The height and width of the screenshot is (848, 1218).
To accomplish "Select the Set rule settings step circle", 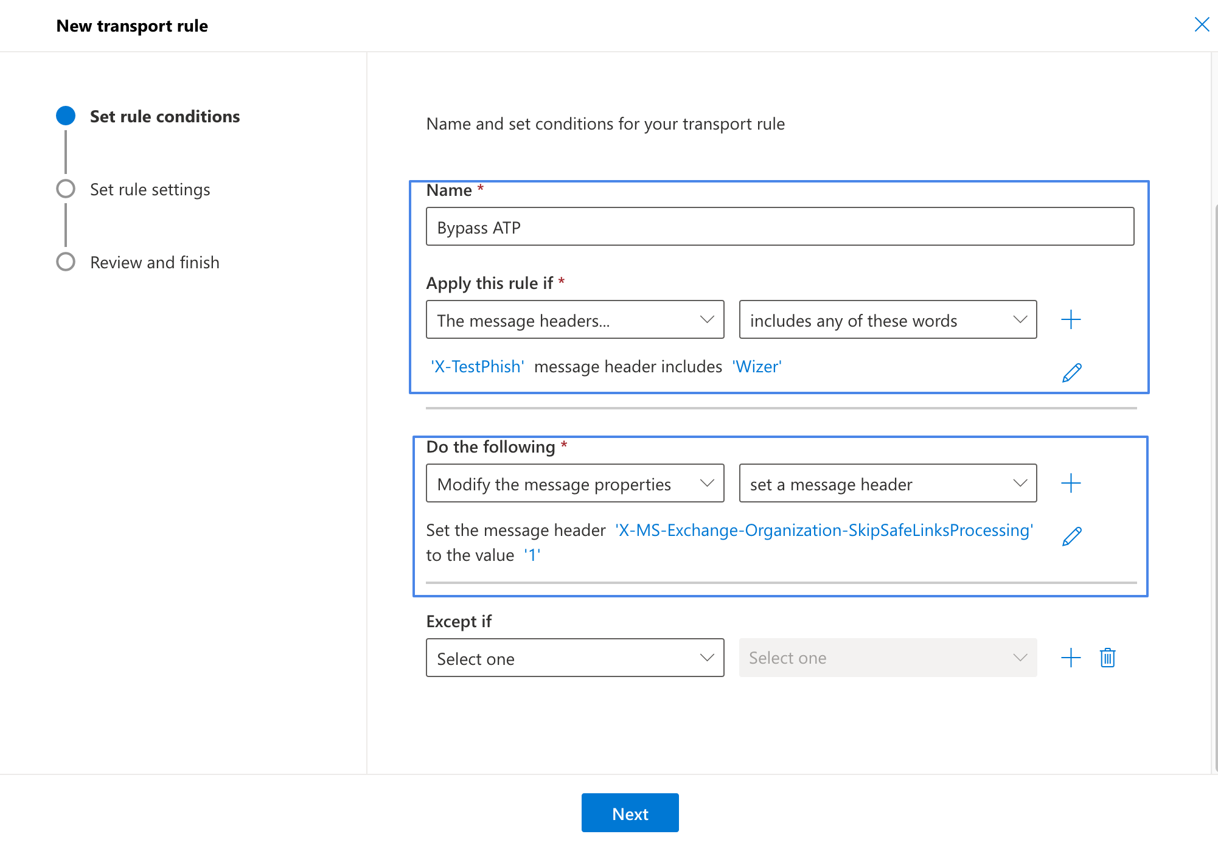I will (x=66, y=189).
